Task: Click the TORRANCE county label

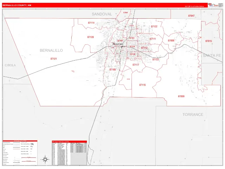Action: [x=193, y=114]
